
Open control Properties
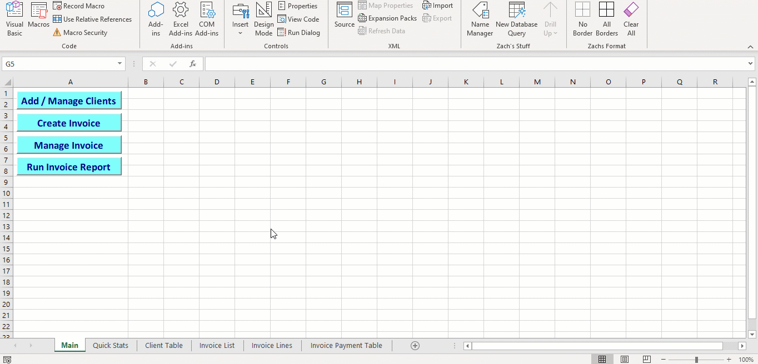[x=298, y=6]
